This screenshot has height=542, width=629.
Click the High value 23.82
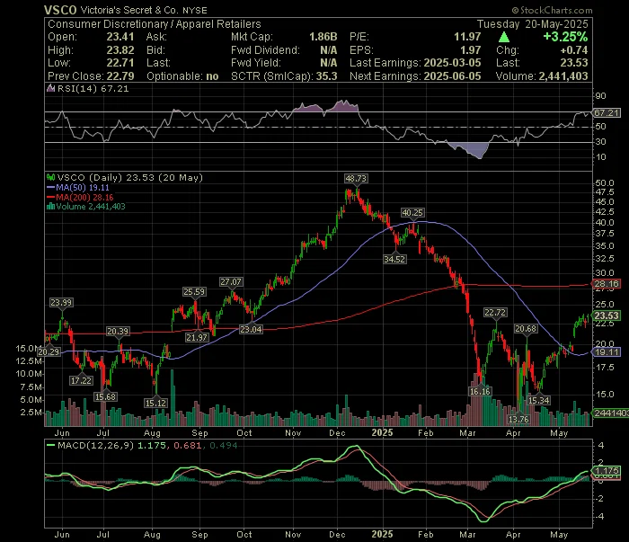coord(120,50)
